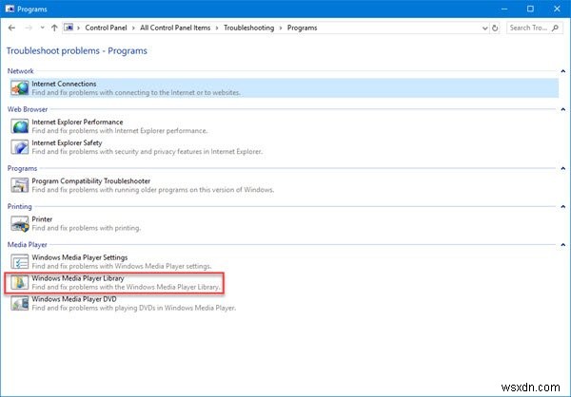Viewport: 571px width, 397px height.
Task: Select the Printer troubleshooter title text
Action: [x=45, y=219]
